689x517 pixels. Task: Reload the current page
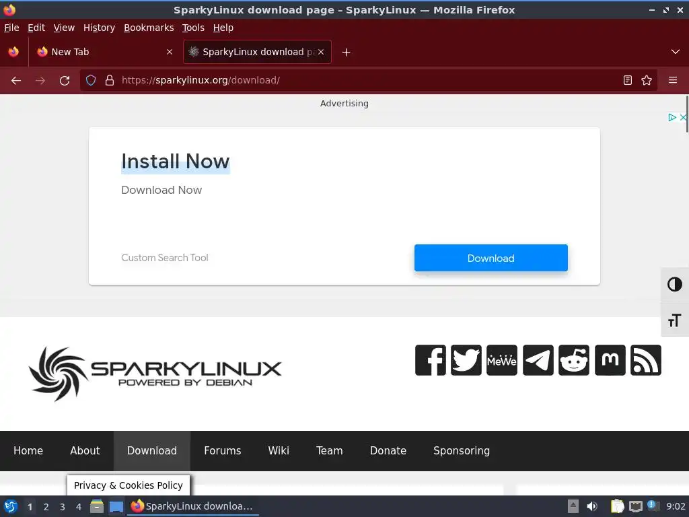(65, 81)
